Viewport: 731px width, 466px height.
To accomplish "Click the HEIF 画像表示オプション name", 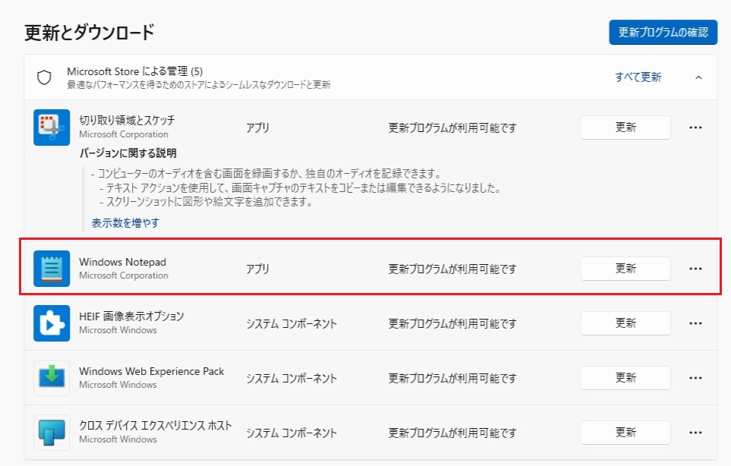I will tap(131, 316).
